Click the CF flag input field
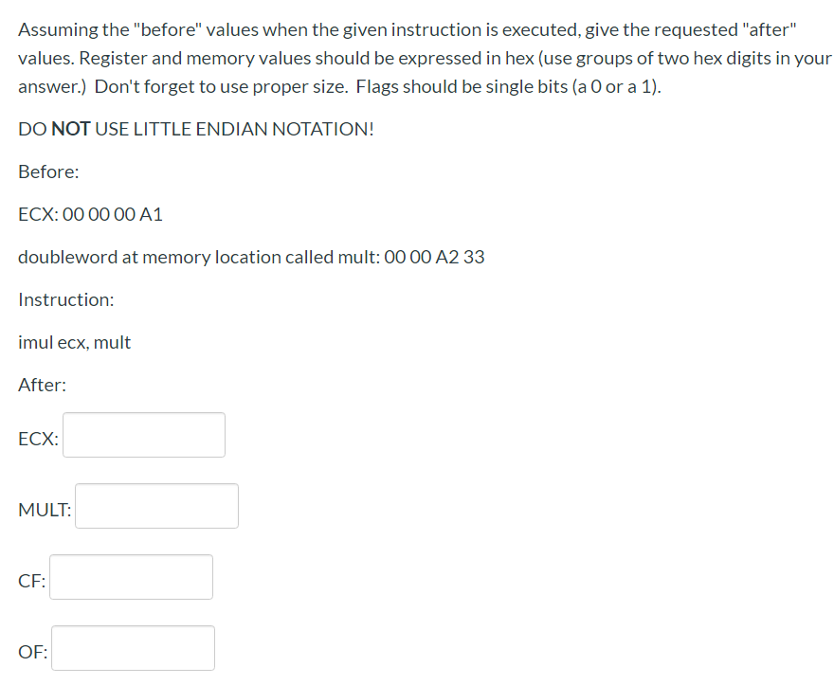Screen dimensions: 834x685 click(x=131, y=576)
